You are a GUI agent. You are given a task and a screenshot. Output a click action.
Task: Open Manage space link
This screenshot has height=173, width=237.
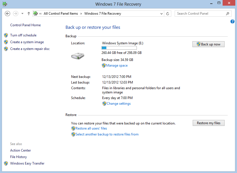point(117,65)
